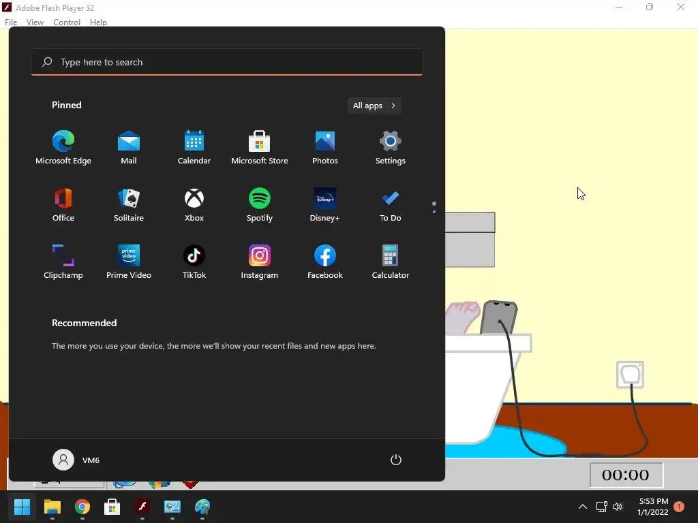Open the File menu in Flash Player
698x523 pixels.
tap(11, 22)
